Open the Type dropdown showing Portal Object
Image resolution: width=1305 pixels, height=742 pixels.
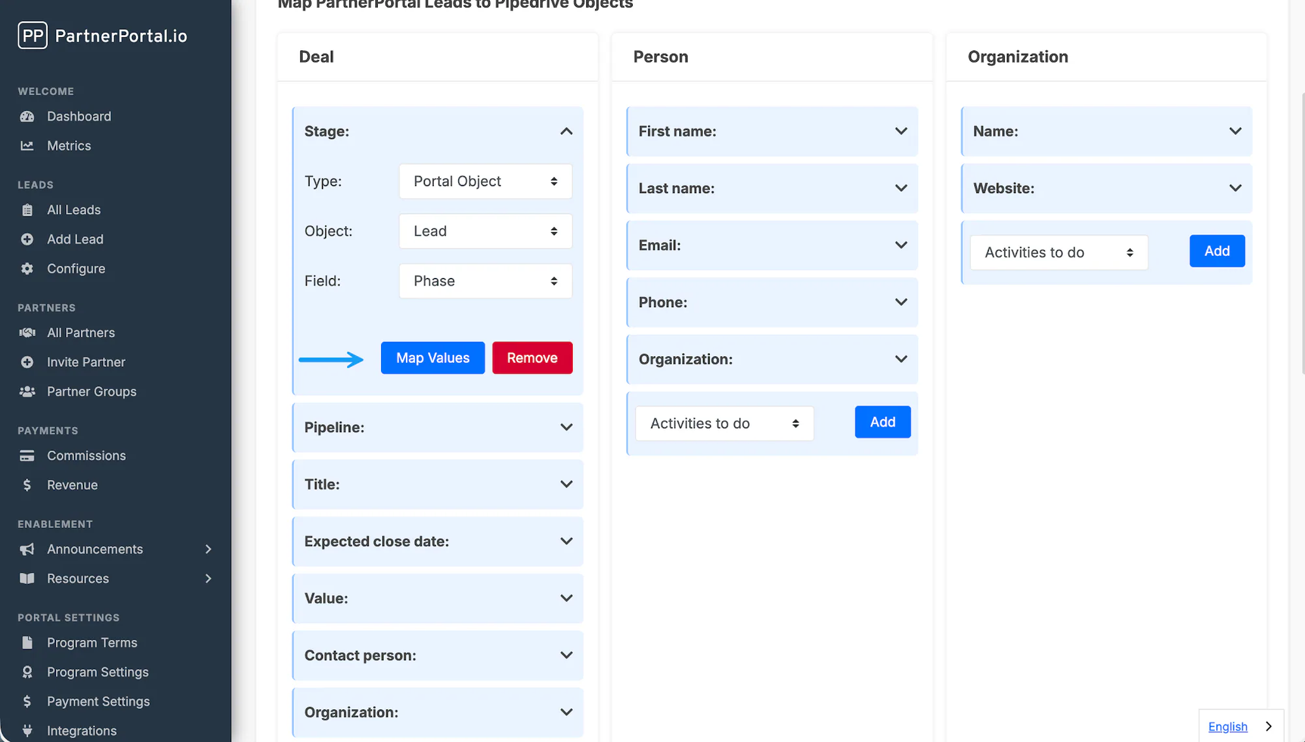485,181
